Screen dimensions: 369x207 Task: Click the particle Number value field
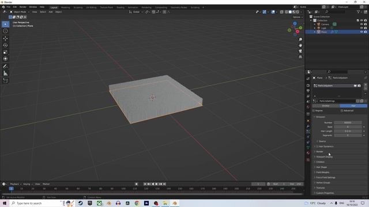(348, 122)
